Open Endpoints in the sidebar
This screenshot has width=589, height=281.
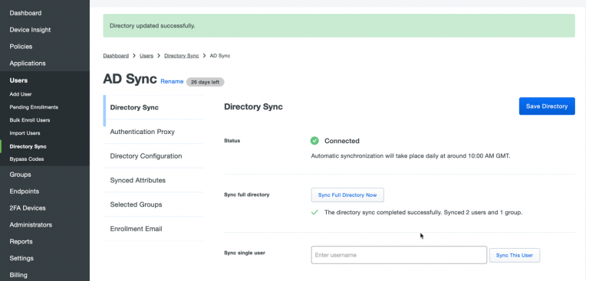pyautogui.click(x=25, y=191)
